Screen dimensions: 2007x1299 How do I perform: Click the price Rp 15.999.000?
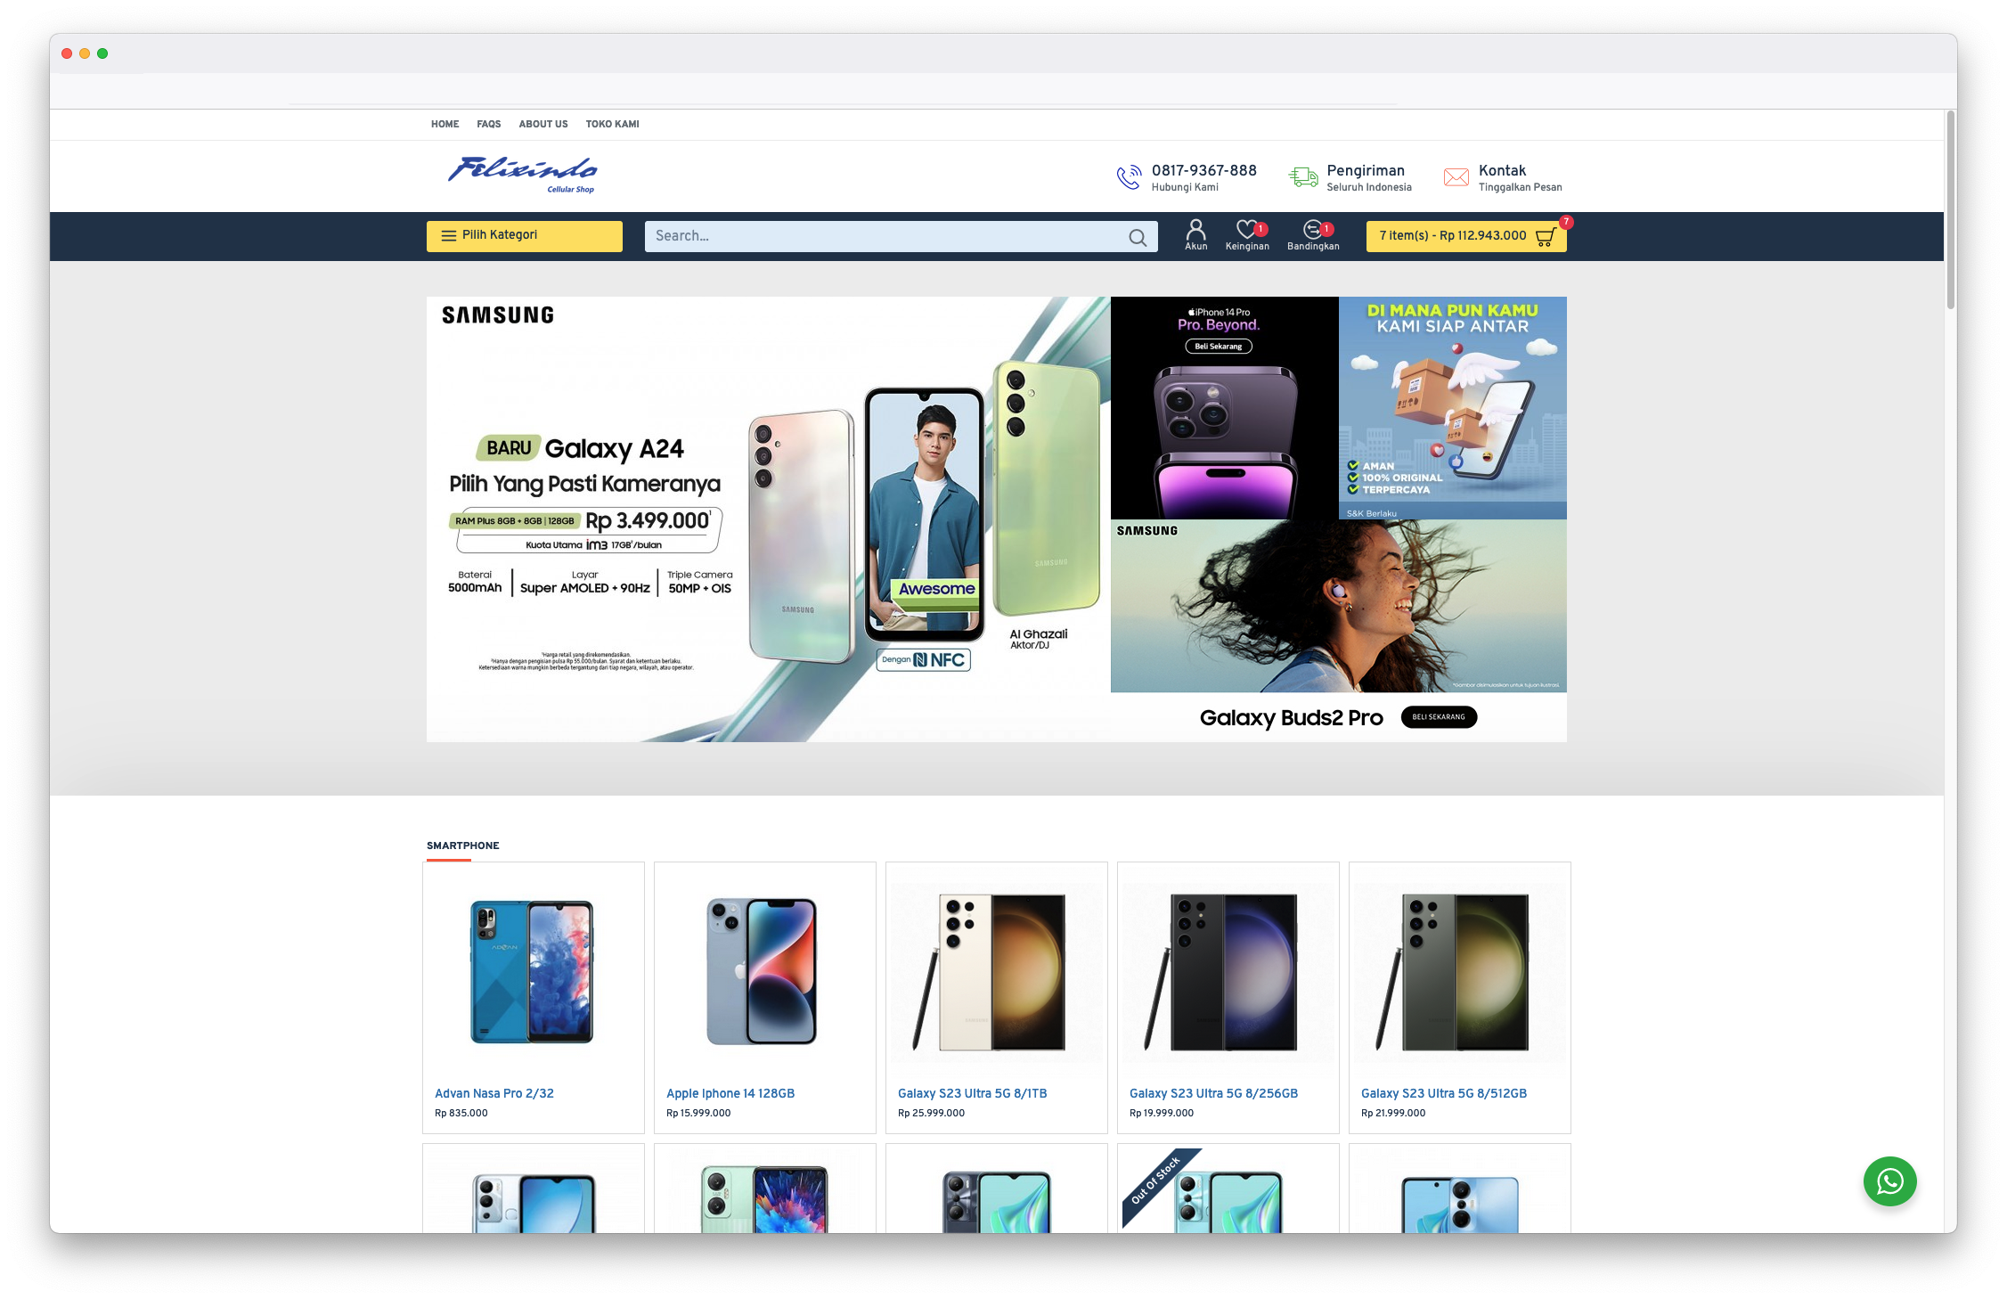click(698, 1113)
